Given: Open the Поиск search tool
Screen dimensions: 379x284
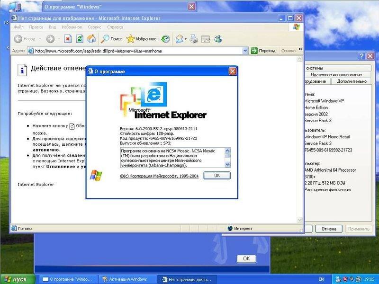Looking at the screenshot, I should tap(111, 39).
